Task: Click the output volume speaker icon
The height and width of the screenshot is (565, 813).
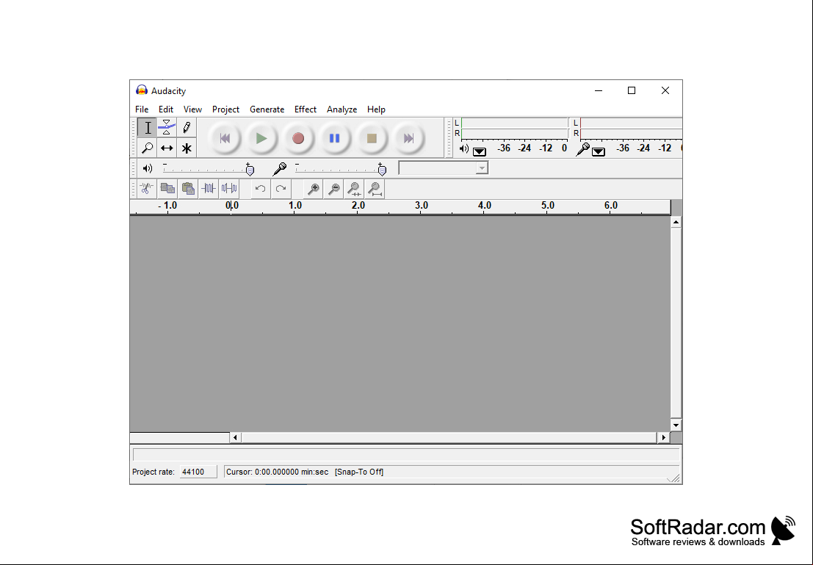Action: (x=148, y=168)
